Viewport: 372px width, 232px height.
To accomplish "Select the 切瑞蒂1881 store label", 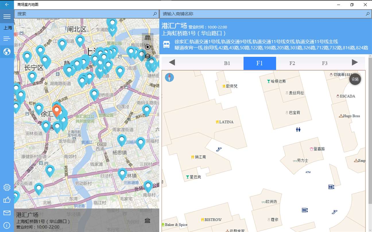I will (x=341, y=75).
